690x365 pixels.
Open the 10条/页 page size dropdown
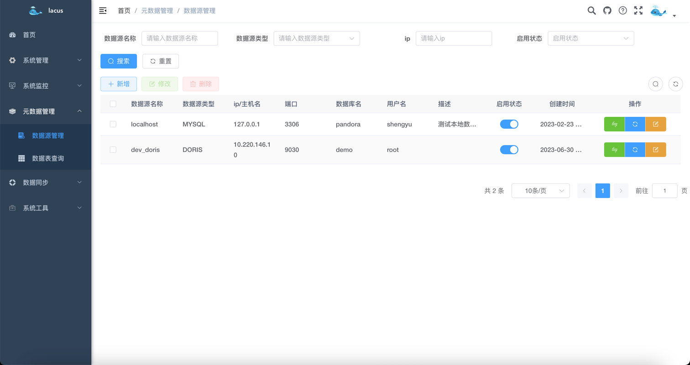tap(541, 191)
